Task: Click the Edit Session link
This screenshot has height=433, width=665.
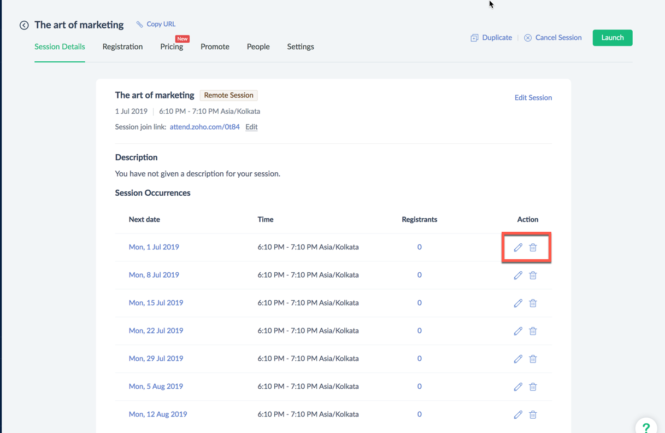Action: 533,97
